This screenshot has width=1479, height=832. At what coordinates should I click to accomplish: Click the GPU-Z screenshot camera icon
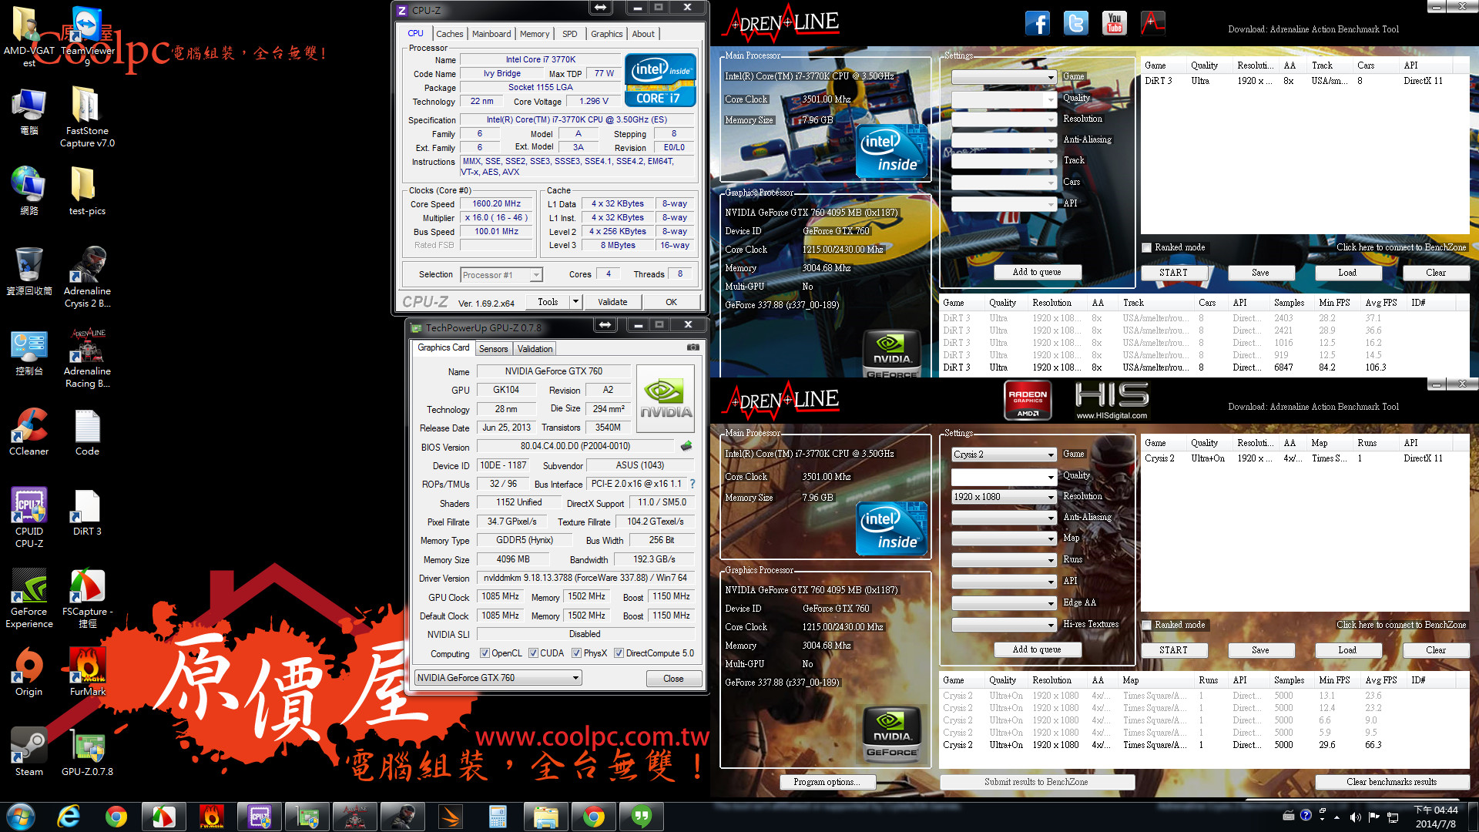pyautogui.click(x=693, y=347)
